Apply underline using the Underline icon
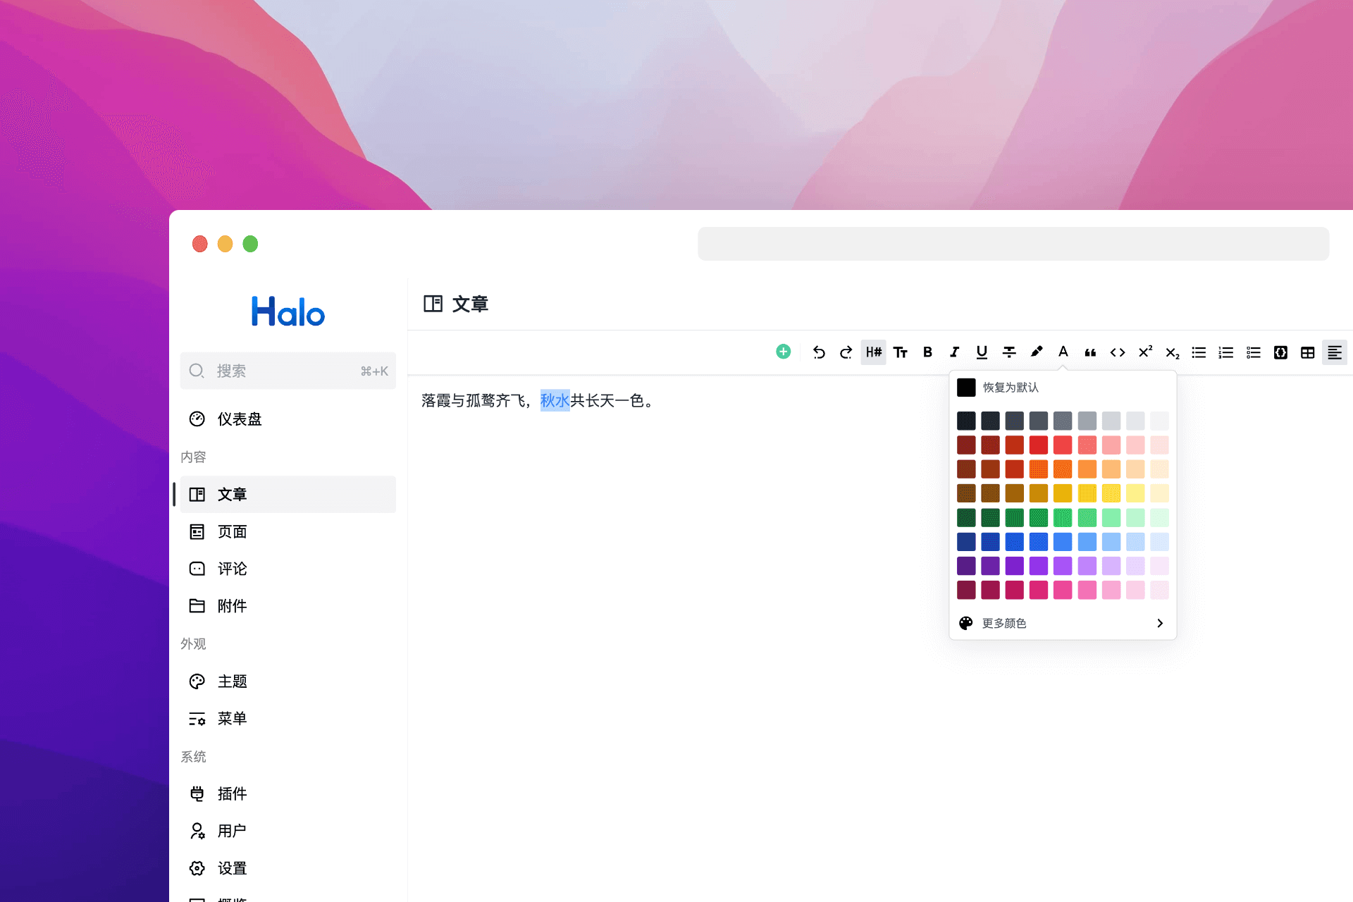 tap(982, 352)
